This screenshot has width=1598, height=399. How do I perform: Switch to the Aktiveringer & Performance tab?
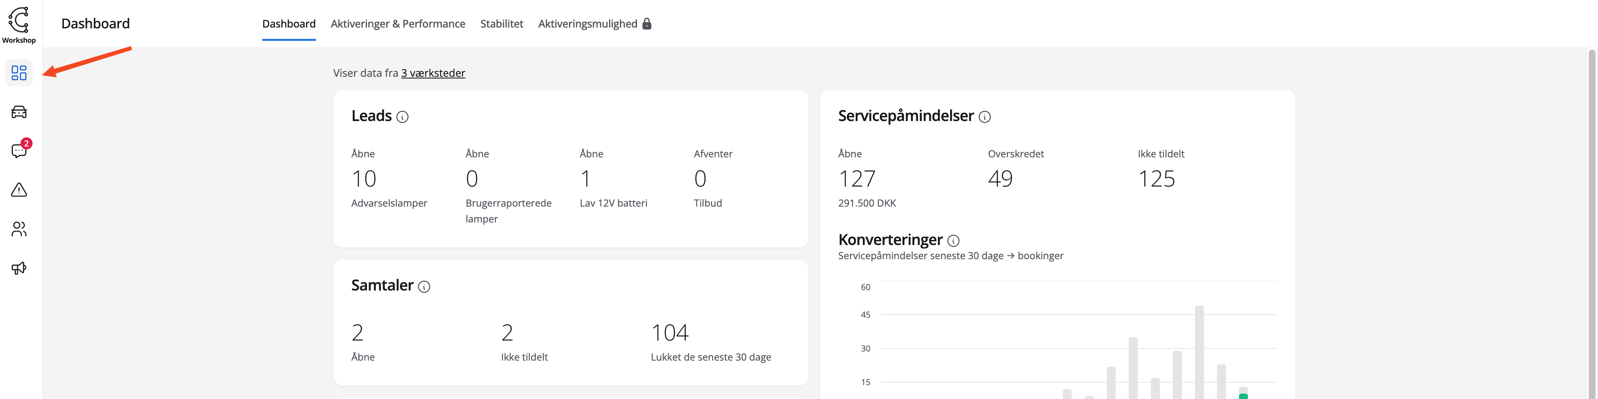point(398,23)
